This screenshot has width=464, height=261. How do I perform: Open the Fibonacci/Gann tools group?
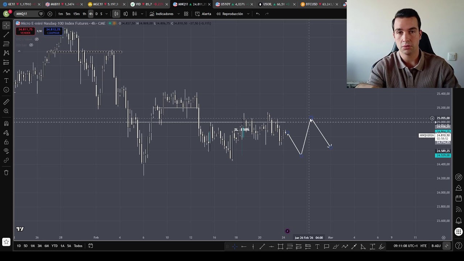(6, 43)
